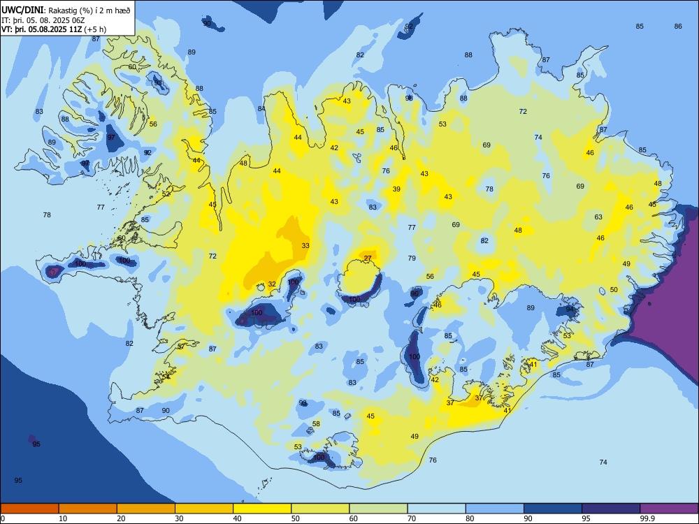Click the 0–10 dark orange legend swatch
Image resolution: width=699 pixels, height=524 pixels.
[29, 509]
